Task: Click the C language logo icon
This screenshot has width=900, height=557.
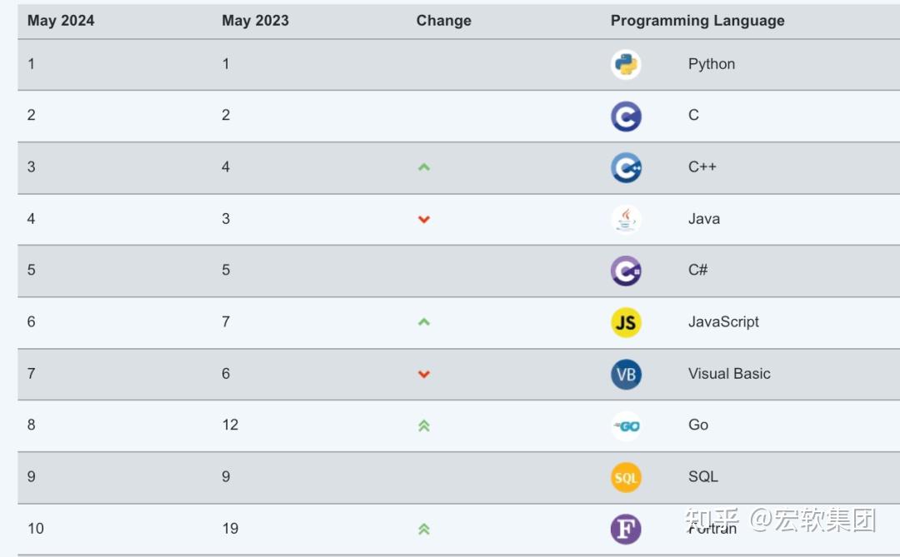Action: (626, 116)
